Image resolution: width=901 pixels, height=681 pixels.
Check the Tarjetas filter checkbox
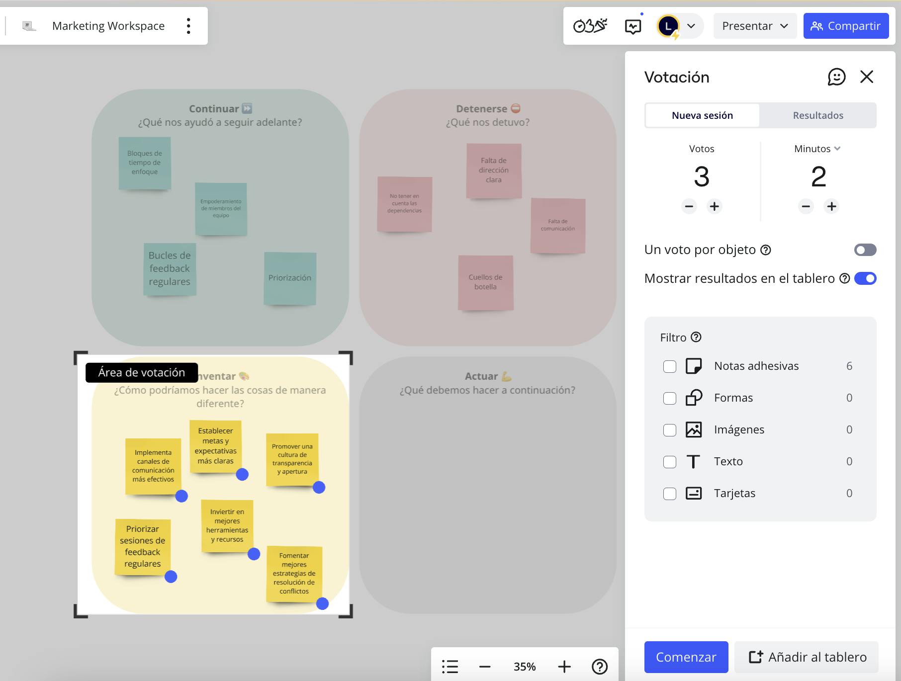point(670,494)
